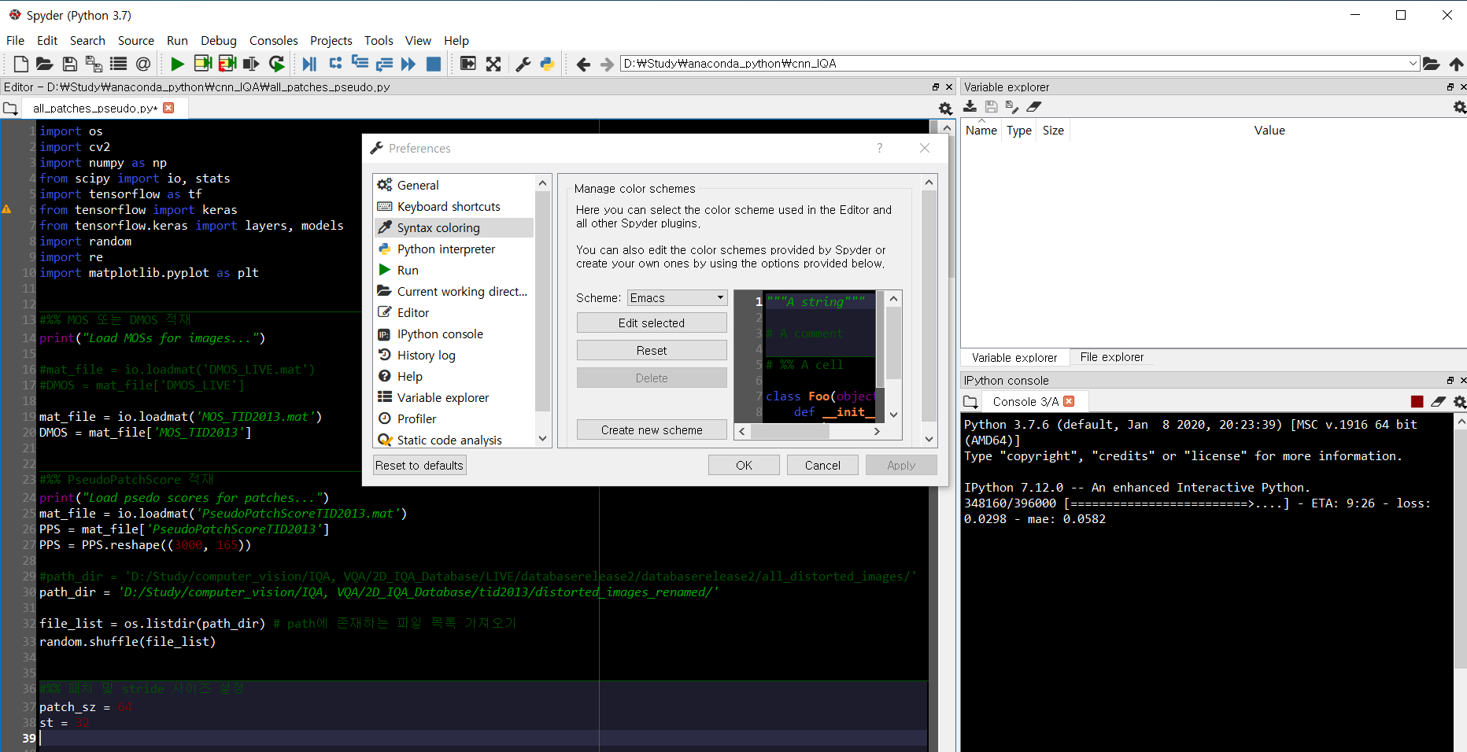The image size is (1467, 752).
Task: Change to parent directory up arrow
Action: click(x=1457, y=64)
